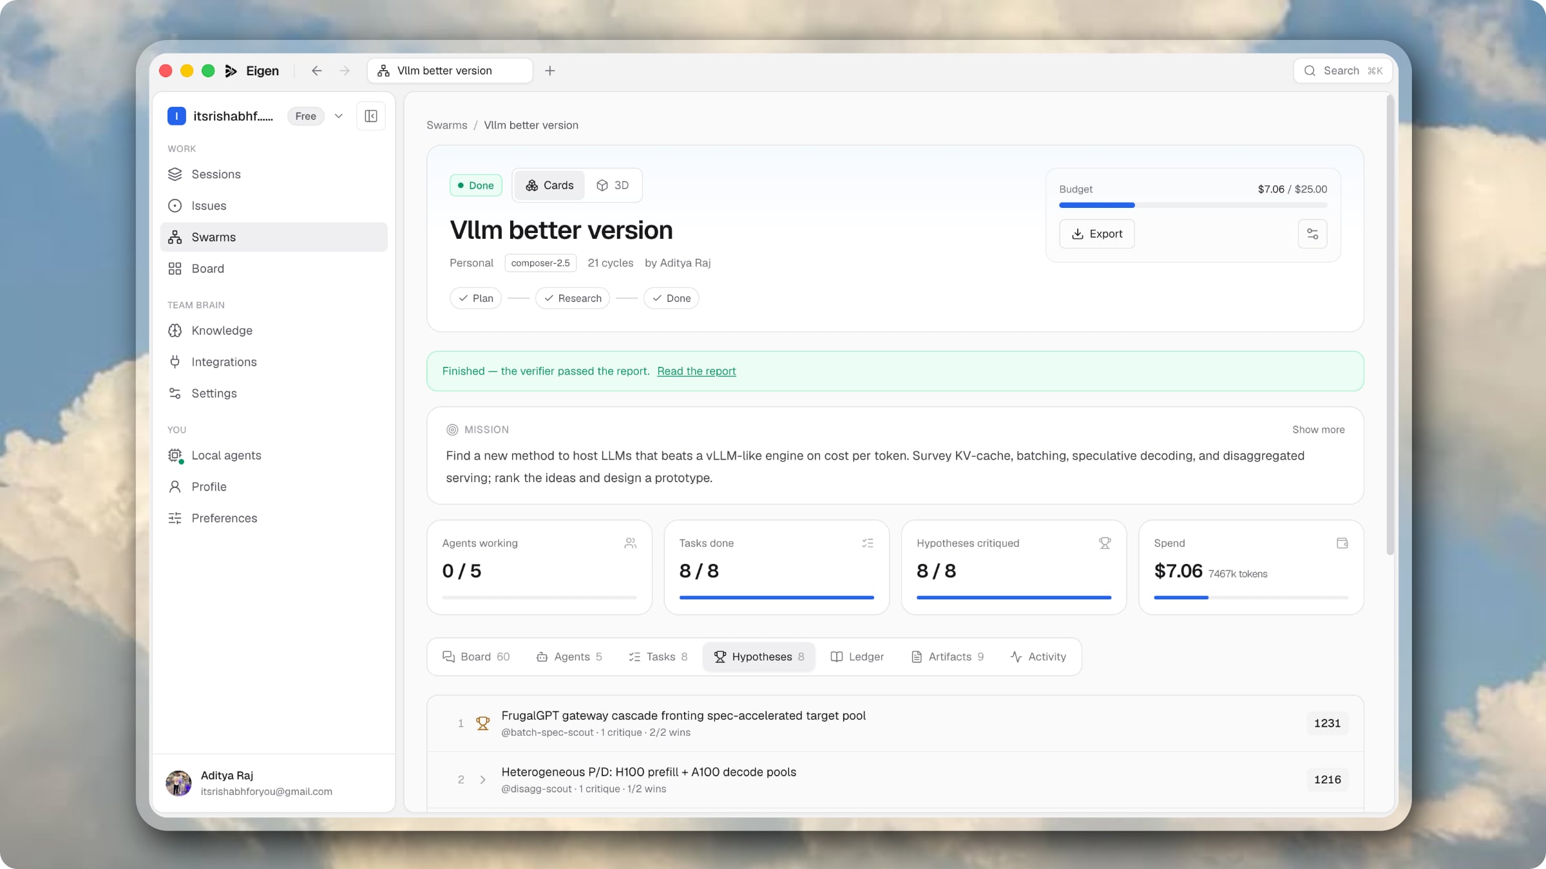1546x869 pixels.
Task: Open the Ledger tab
Action: coord(857,657)
